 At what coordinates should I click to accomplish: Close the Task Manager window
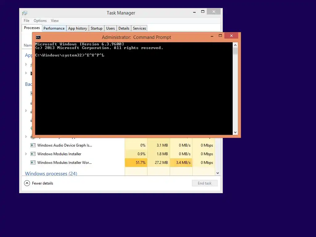coord(214,12)
